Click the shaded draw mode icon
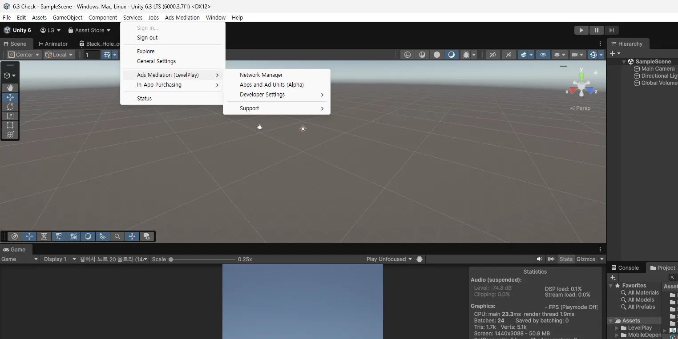This screenshot has height=339, width=678. (x=452, y=55)
